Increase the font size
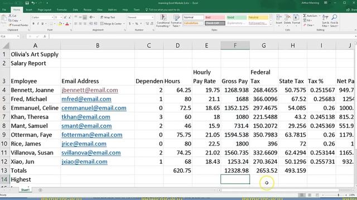 pyautogui.click(x=65, y=17)
